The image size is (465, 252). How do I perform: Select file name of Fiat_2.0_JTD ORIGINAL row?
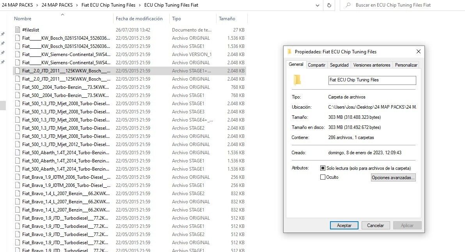(x=66, y=79)
